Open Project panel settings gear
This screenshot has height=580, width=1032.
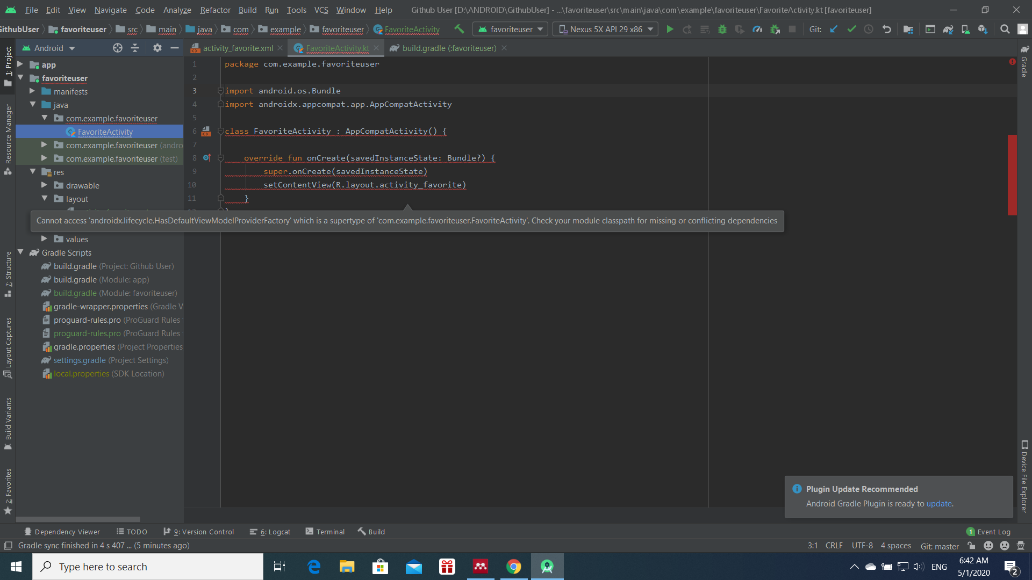pyautogui.click(x=157, y=48)
